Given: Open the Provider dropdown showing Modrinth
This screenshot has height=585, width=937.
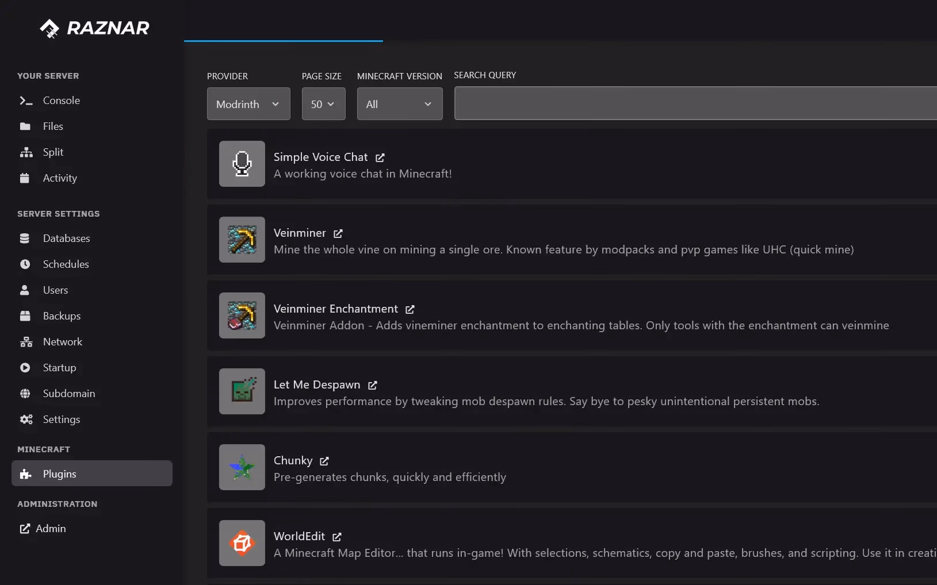Looking at the screenshot, I should pos(248,104).
